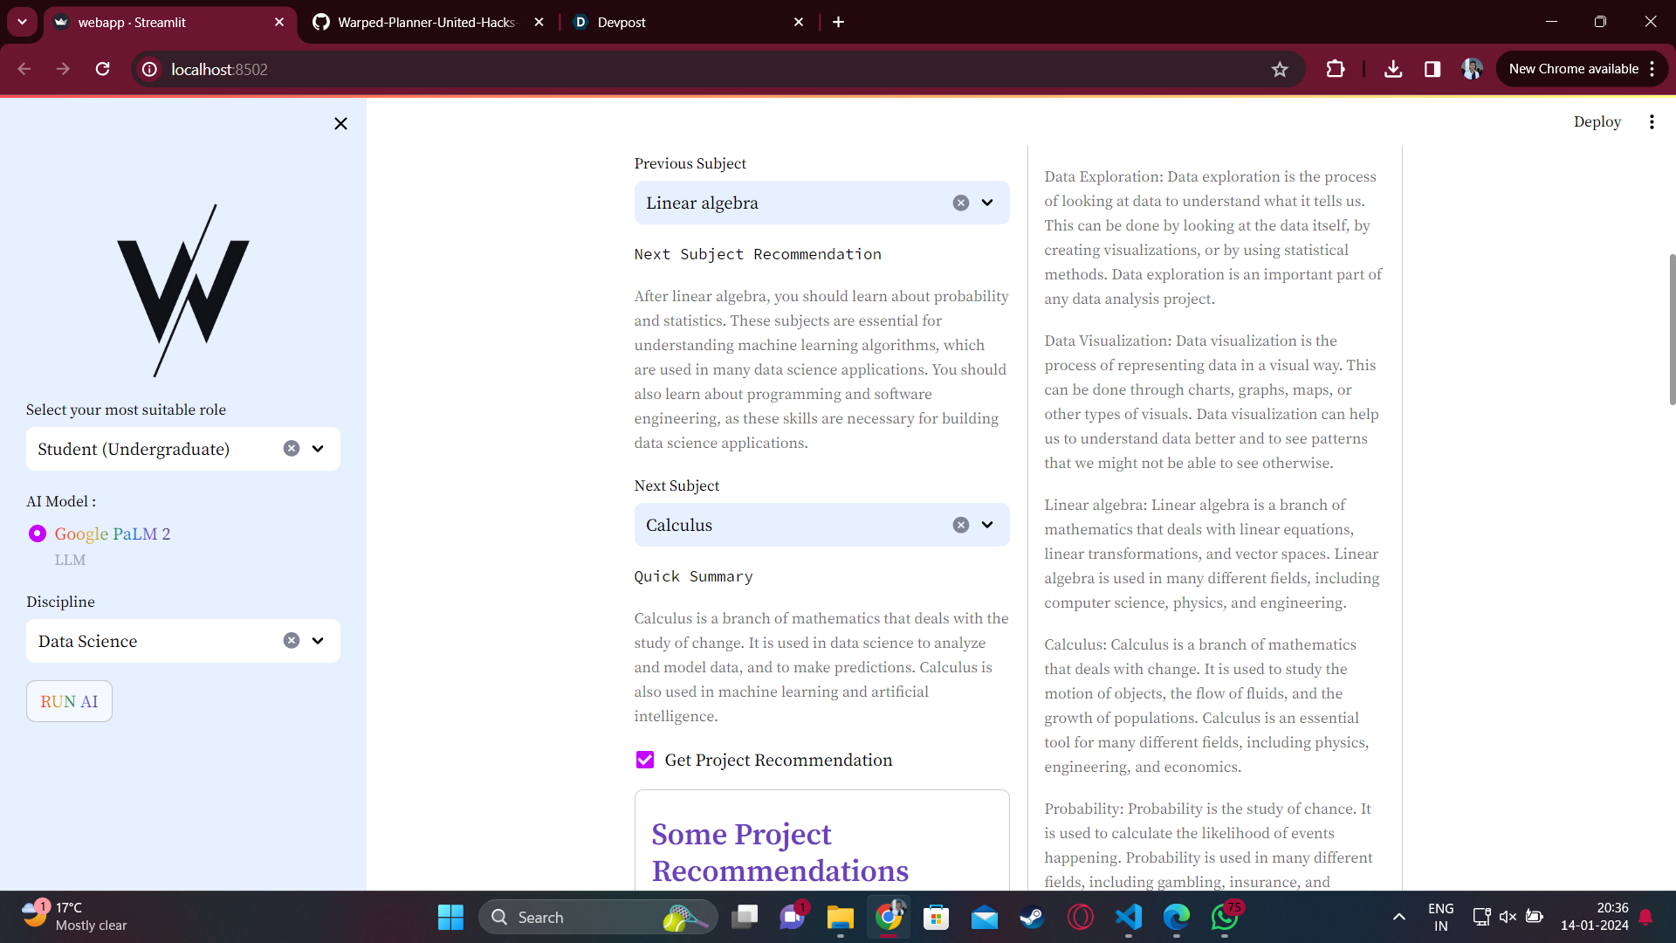Open the Streamlit three-dot options menu
This screenshot has height=943, width=1676.
(1652, 122)
